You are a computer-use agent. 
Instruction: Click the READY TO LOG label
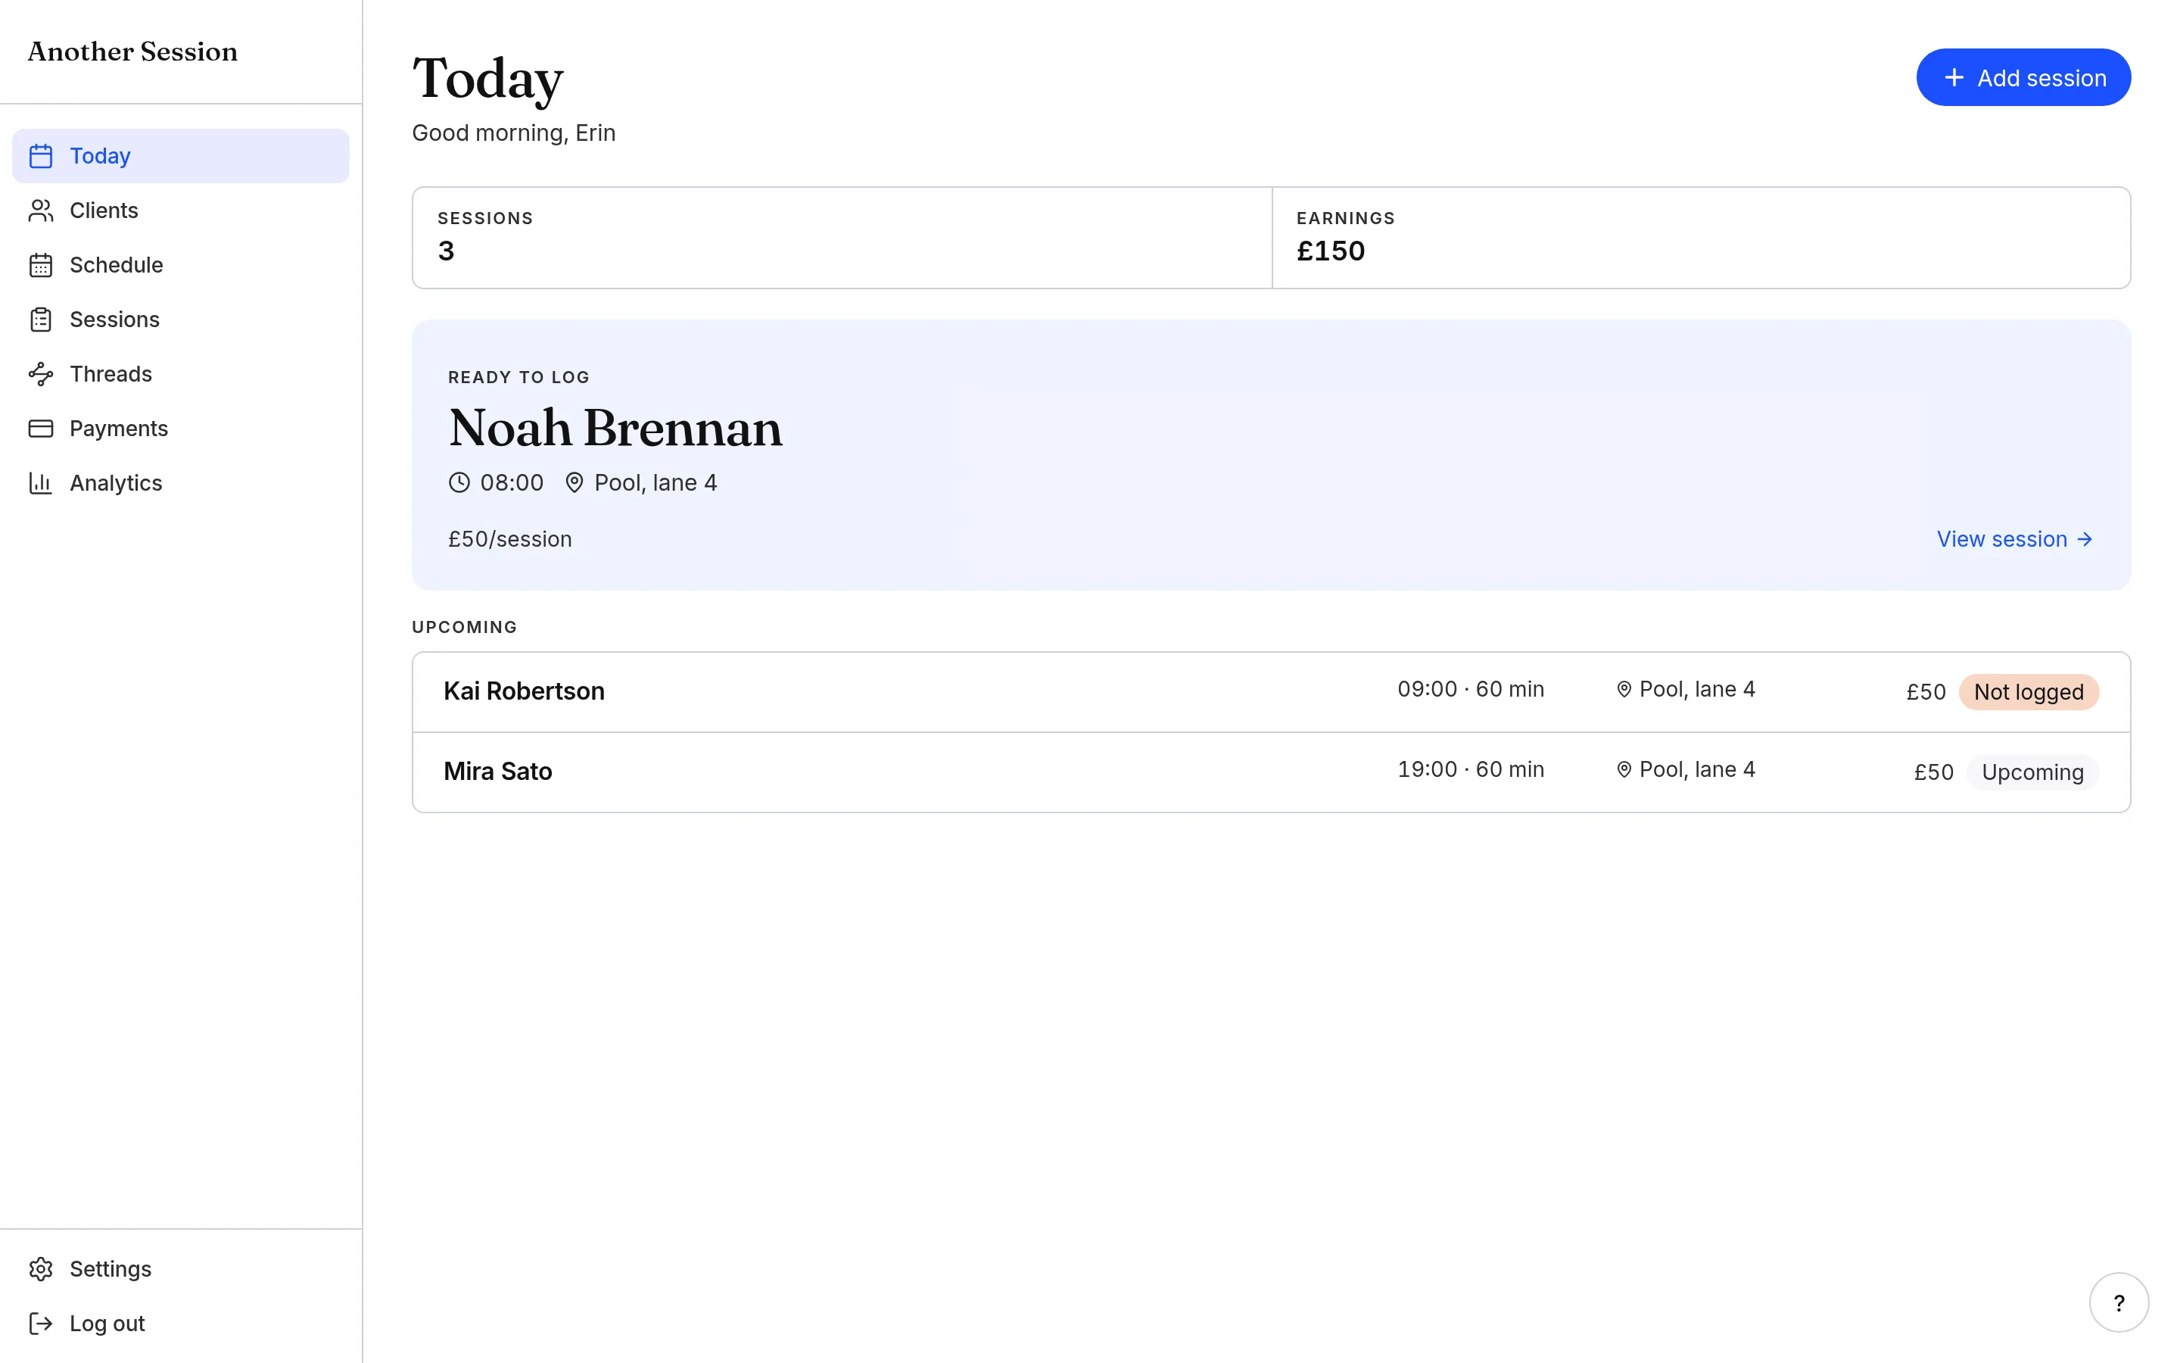pos(519,377)
